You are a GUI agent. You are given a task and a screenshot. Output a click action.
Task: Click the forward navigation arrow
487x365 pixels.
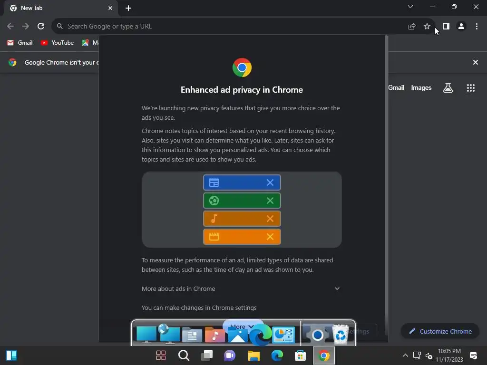pyautogui.click(x=26, y=27)
